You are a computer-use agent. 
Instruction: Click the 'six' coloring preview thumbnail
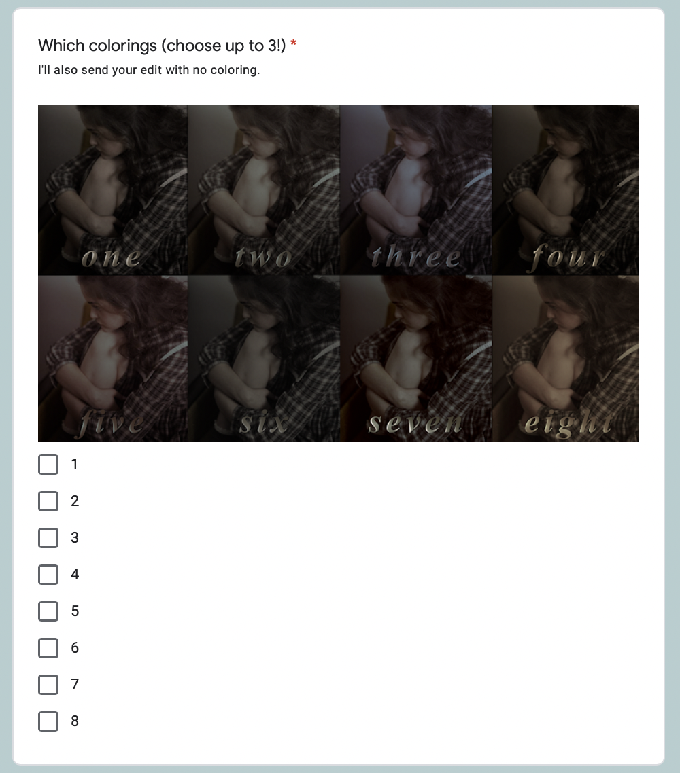click(264, 359)
